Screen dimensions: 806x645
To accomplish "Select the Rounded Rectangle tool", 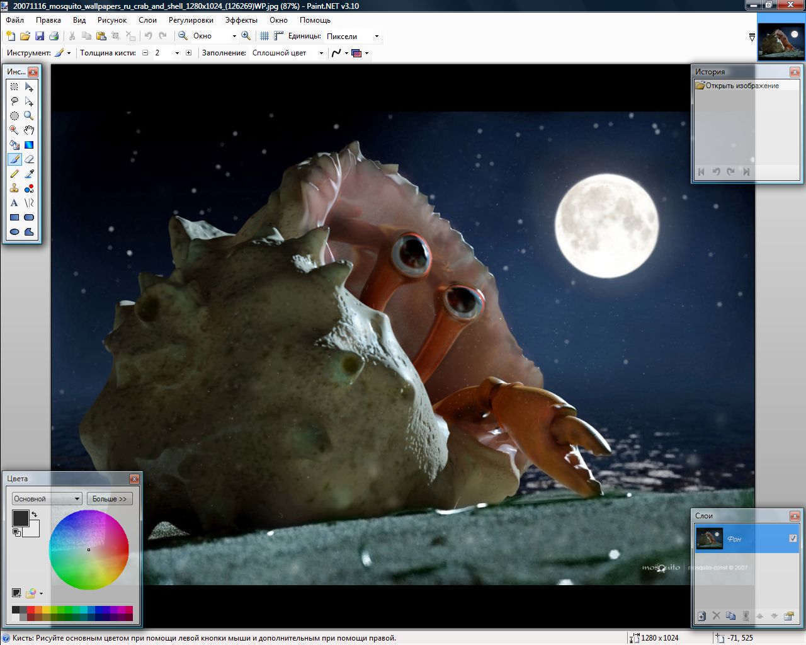I will click(x=29, y=217).
